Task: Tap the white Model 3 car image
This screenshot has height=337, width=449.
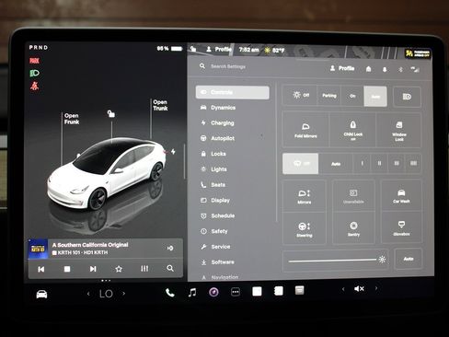Action: pyautogui.click(x=107, y=173)
